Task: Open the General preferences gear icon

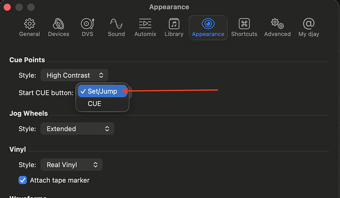Action: coord(30,24)
